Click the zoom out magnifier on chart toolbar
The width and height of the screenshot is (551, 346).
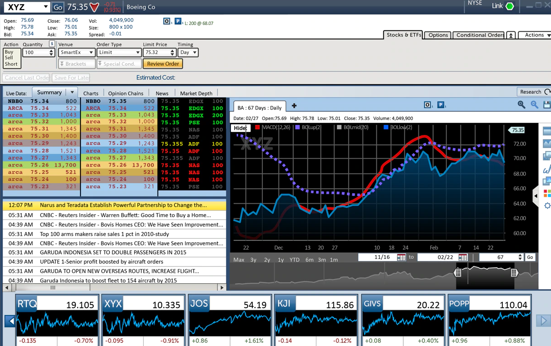coord(535,105)
